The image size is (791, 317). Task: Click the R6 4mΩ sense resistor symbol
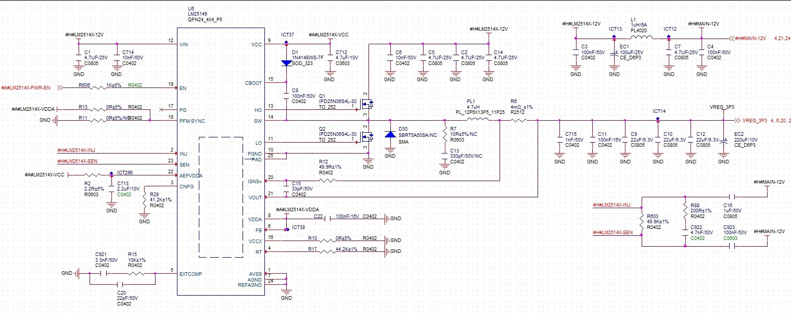519,121
